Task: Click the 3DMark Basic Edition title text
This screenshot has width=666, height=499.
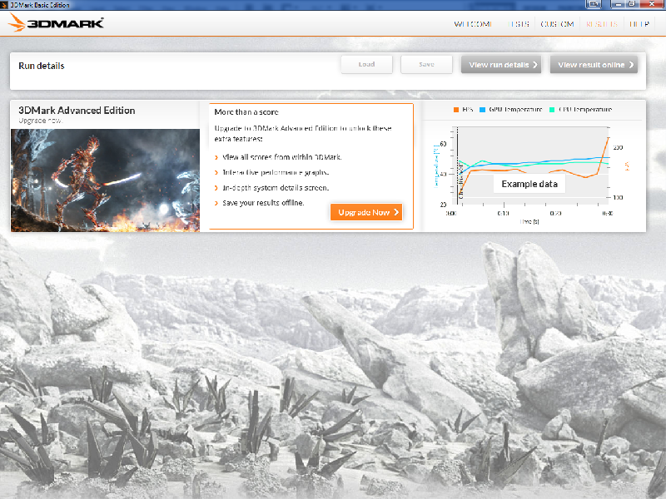Action: (x=40, y=5)
